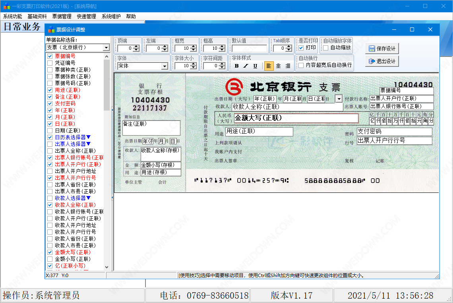Open the 快递管理 menu
This screenshot has width=453, height=303.
point(86,16)
